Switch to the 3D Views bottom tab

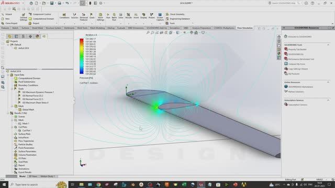tap(33, 177)
